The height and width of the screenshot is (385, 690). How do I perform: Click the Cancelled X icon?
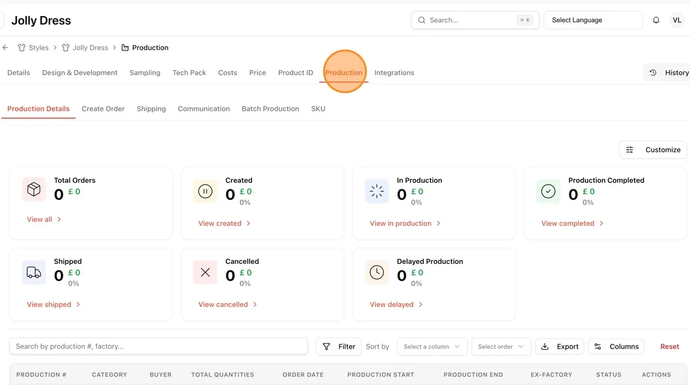click(205, 272)
